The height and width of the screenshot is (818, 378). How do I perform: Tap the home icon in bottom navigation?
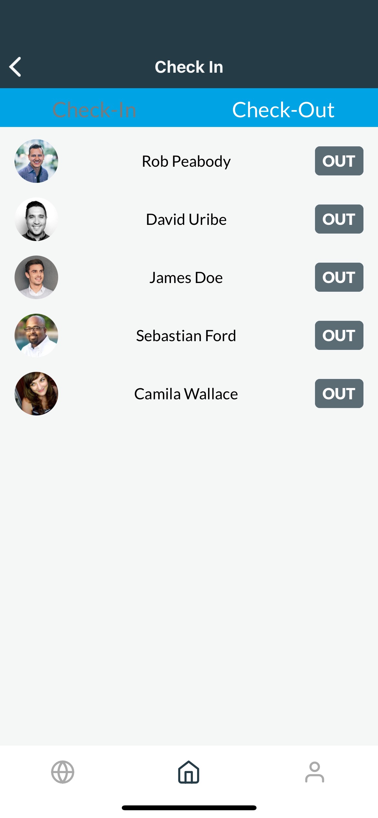[x=189, y=772]
